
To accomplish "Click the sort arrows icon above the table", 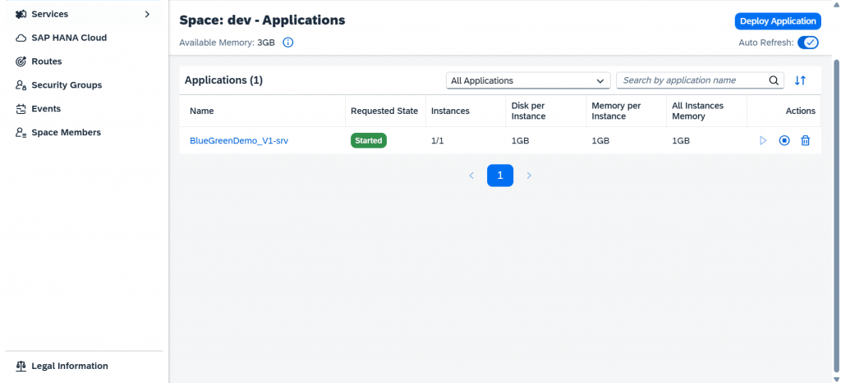I will 800,80.
